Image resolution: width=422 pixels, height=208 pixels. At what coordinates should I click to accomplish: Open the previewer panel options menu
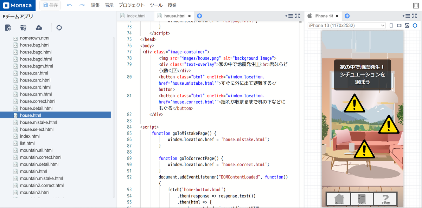pyautogui.click(x=406, y=16)
